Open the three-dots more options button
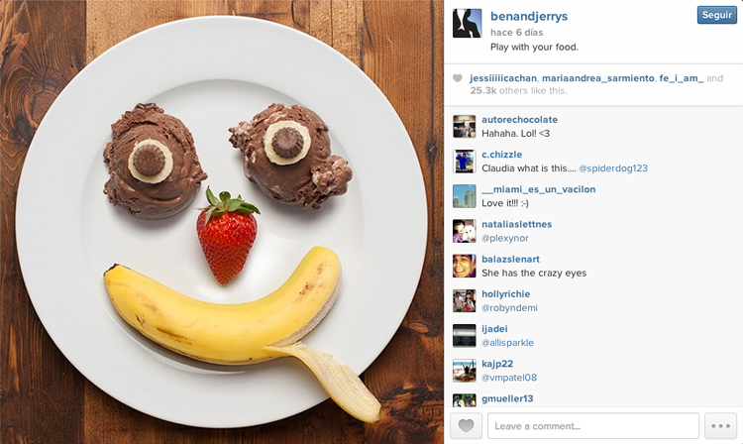This screenshot has height=444, width=743. (x=720, y=425)
